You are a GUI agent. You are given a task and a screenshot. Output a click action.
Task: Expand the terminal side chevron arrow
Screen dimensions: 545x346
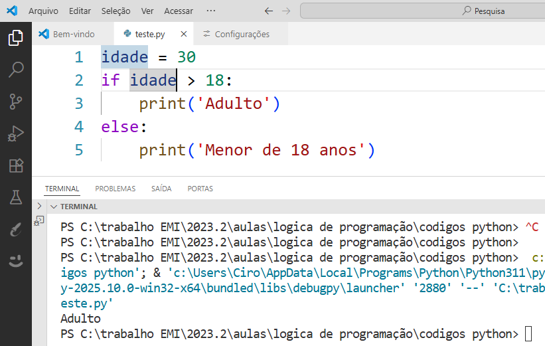click(x=39, y=207)
